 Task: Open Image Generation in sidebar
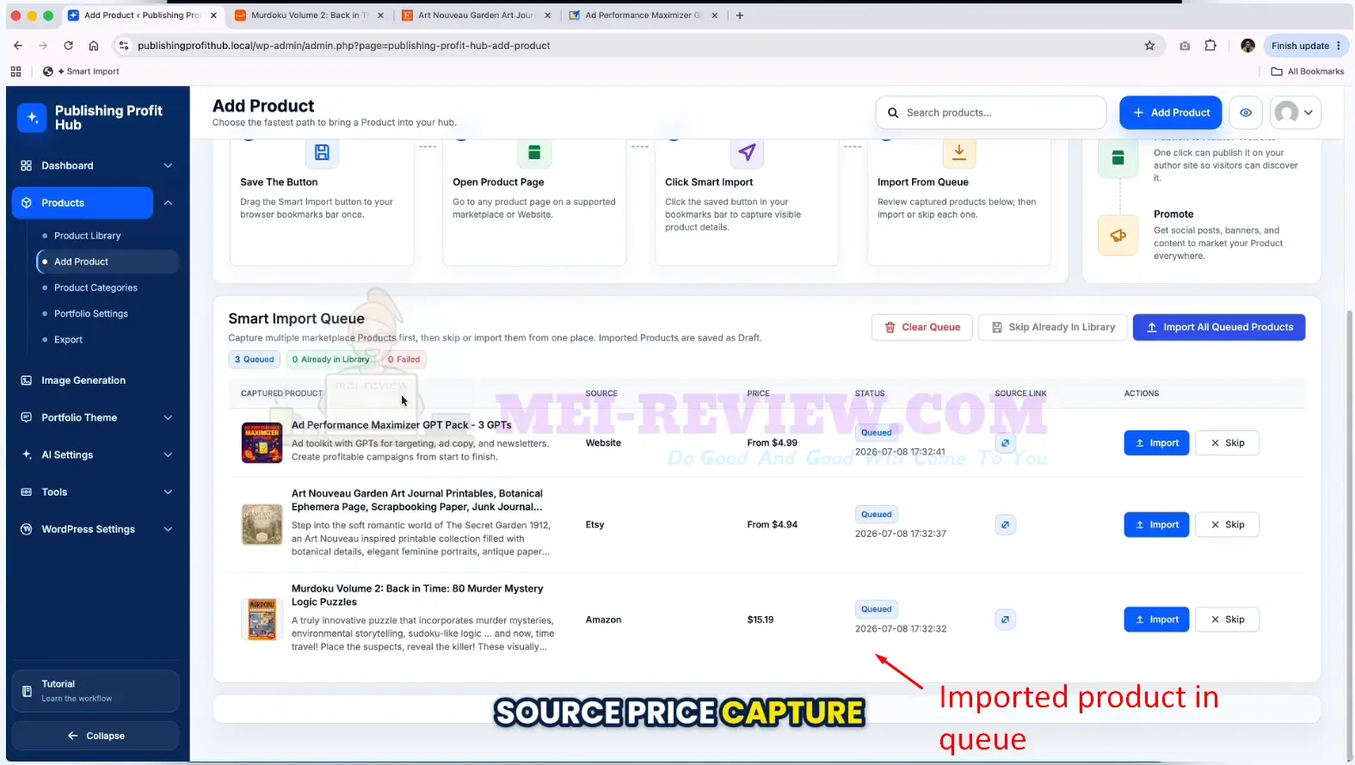(x=83, y=380)
